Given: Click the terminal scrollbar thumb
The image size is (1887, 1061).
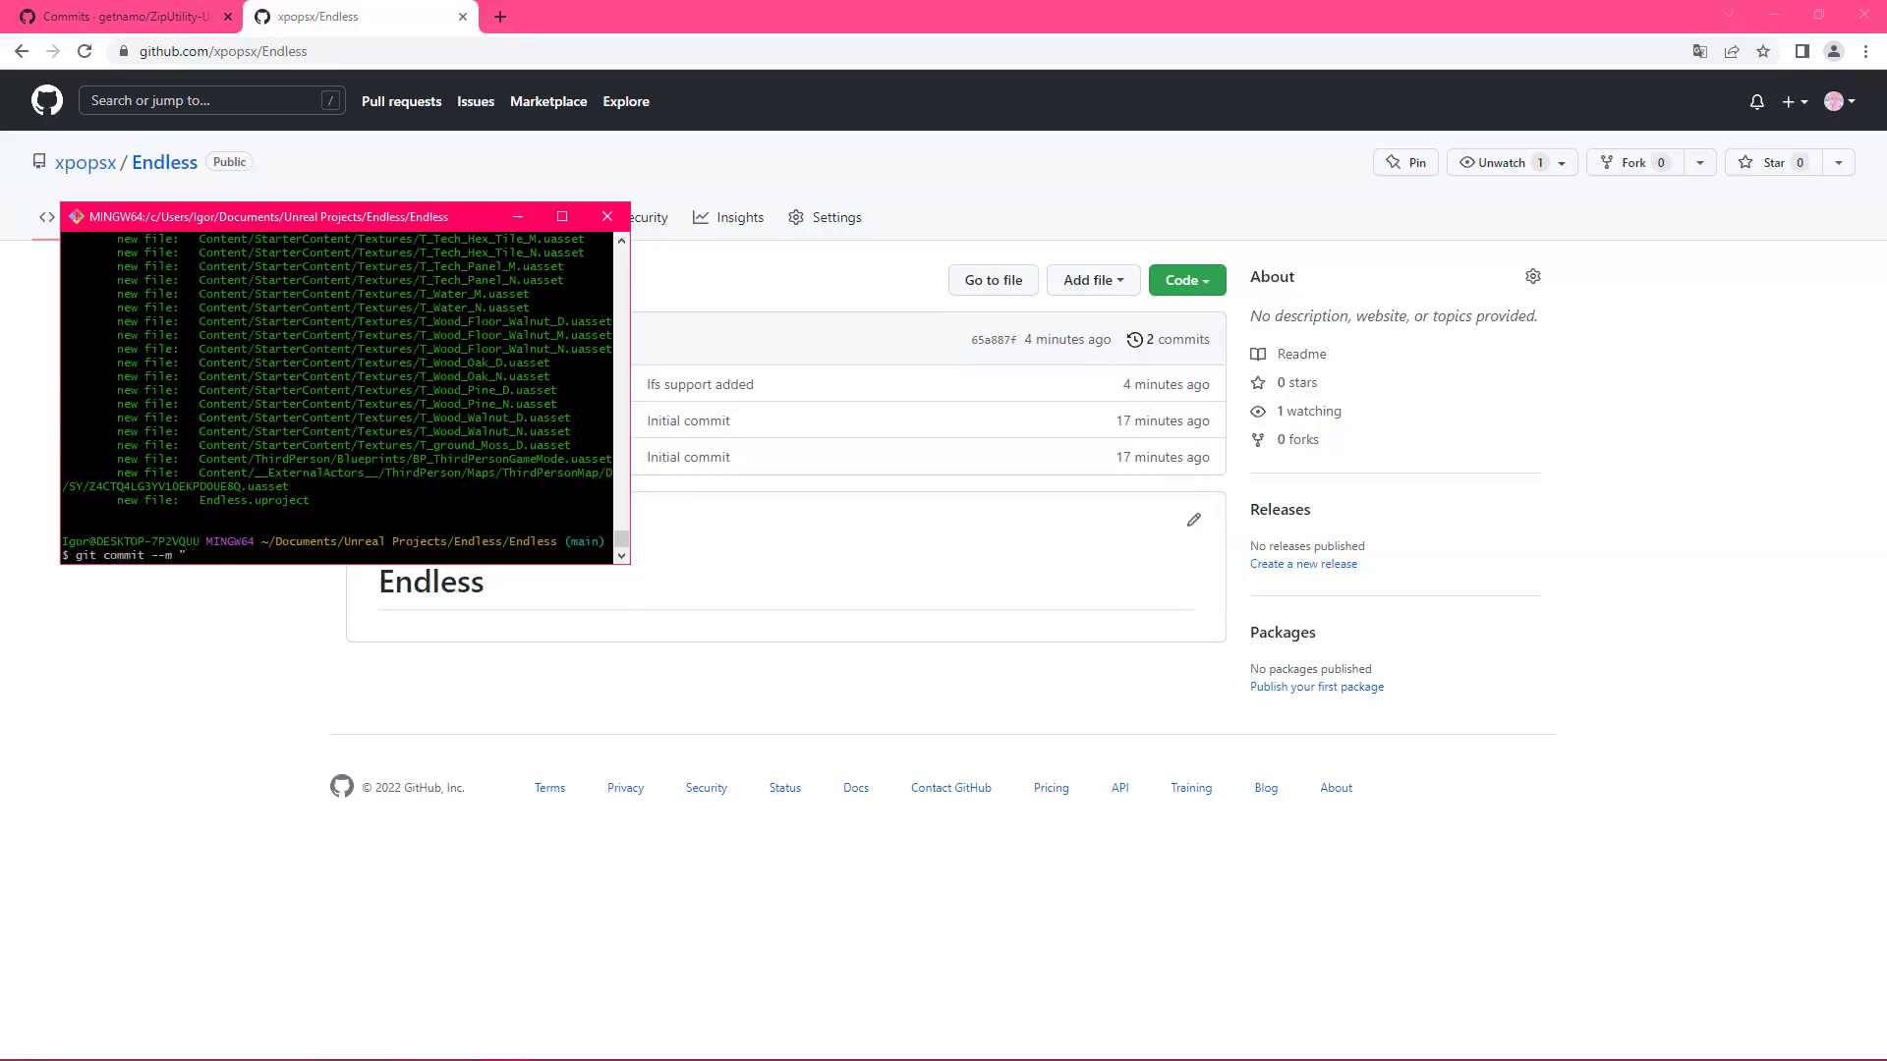Looking at the screenshot, I should tap(621, 538).
